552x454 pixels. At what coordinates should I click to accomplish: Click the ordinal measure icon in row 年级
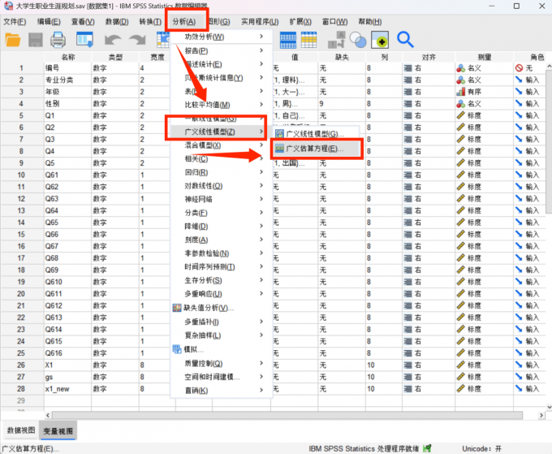(461, 92)
